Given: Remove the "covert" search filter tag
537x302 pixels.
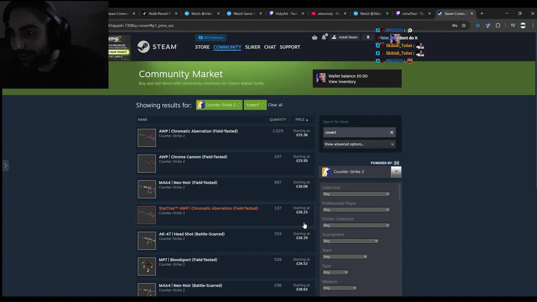Looking at the screenshot, I should click(263, 105).
